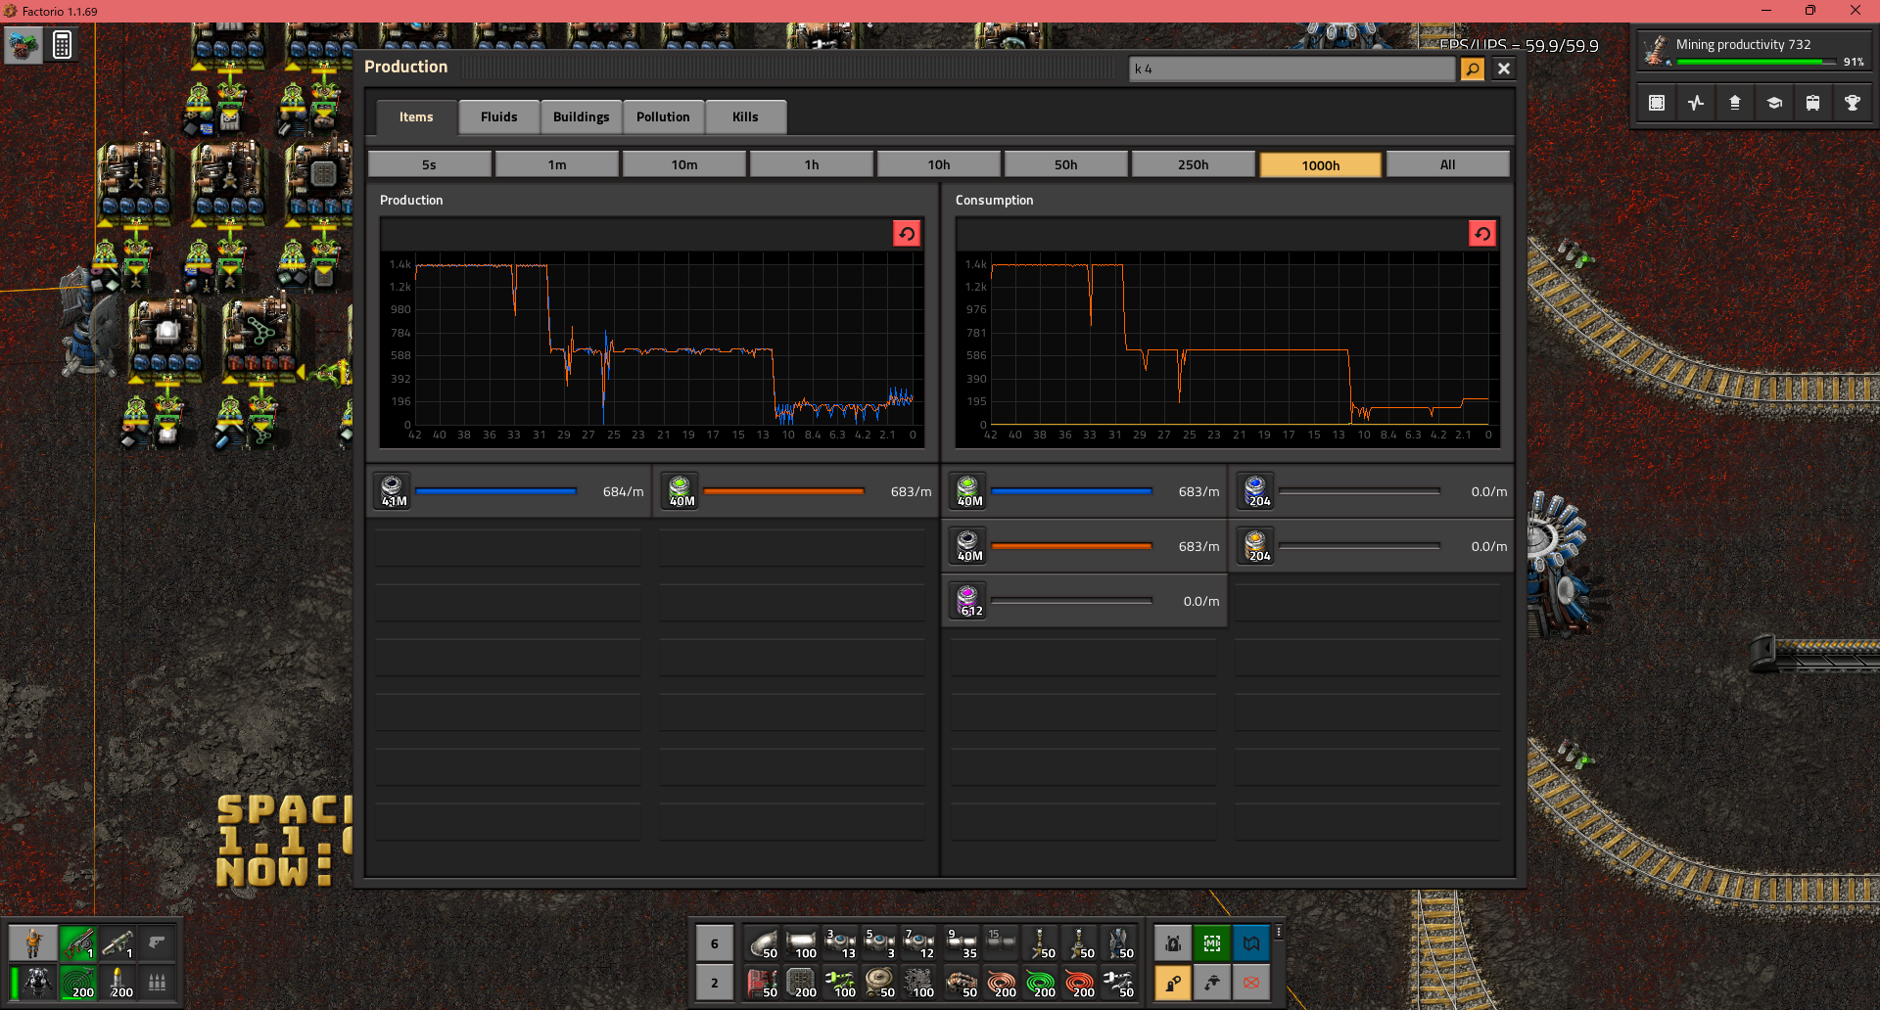Select the piercing rounds ammo slot
The image size is (1880, 1010).
point(78,982)
